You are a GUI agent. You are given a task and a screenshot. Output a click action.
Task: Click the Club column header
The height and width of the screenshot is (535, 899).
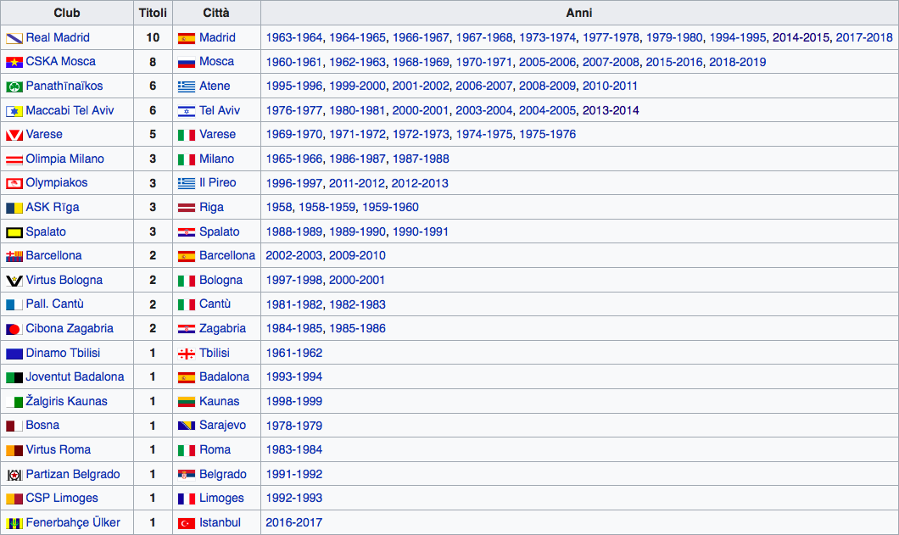(66, 13)
